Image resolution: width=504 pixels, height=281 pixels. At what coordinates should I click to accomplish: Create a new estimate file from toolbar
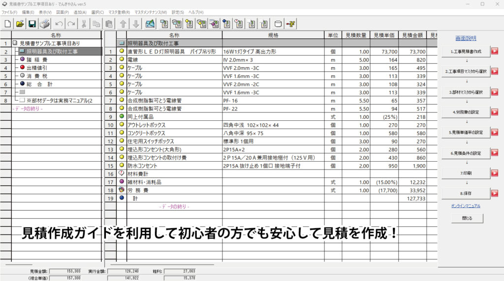[8, 24]
